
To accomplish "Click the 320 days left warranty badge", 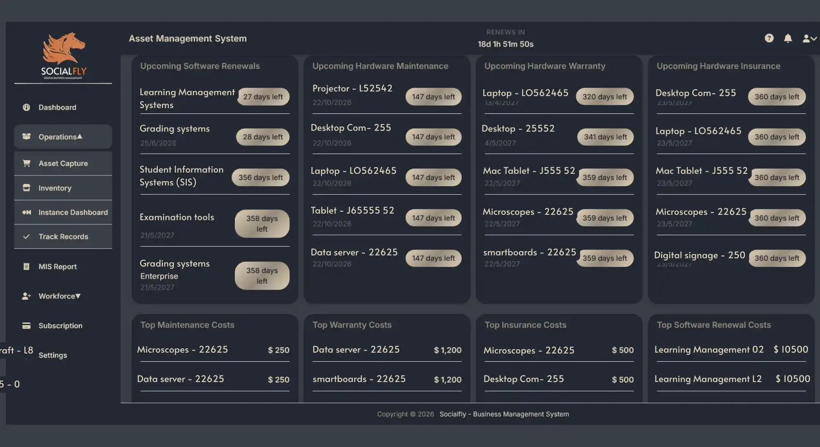I will [x=605, y=96].
